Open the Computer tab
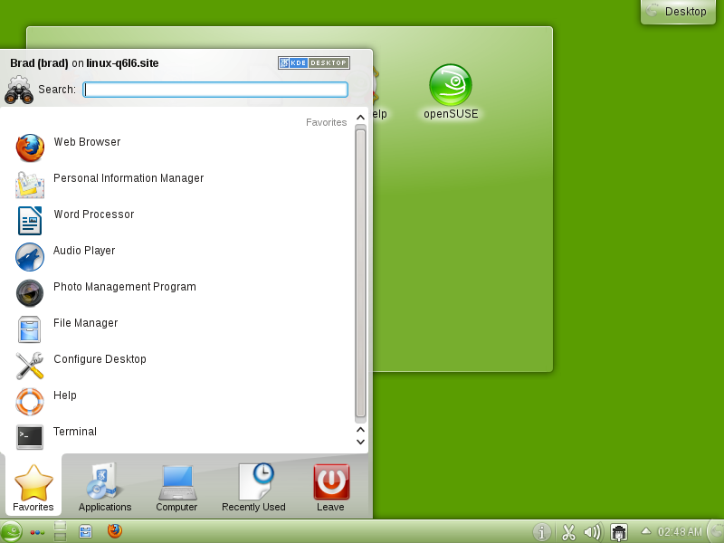Screen dimensions: 724x543 pos(176,487)
